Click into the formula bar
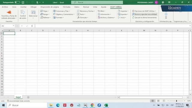The width and height of the screenshot is (192, 108). coord(112,26)
